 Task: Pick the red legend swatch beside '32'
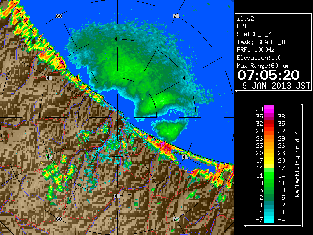269,124
